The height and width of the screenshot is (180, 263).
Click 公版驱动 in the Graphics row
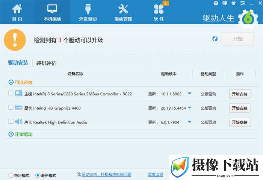208,108
